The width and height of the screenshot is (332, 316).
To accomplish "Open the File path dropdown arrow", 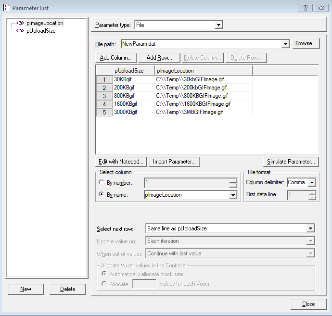I will [285, 44].
